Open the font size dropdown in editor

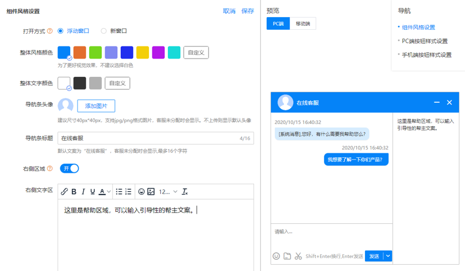click(x=168, y=192)
